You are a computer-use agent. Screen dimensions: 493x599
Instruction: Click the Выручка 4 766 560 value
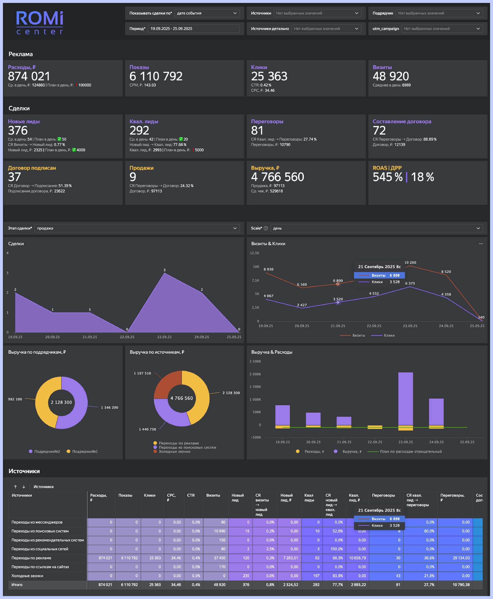point(278,177)
